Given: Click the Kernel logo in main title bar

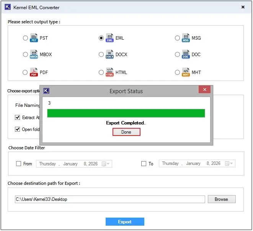Looking at the screenshot, I should coord(8,7).
